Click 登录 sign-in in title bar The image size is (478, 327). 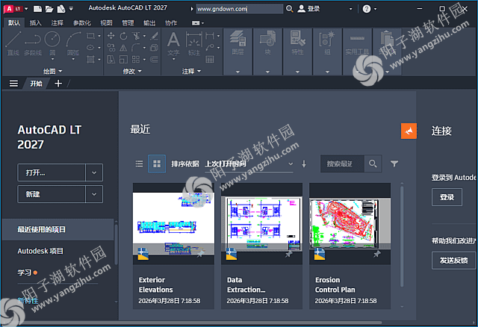[308, 9]
